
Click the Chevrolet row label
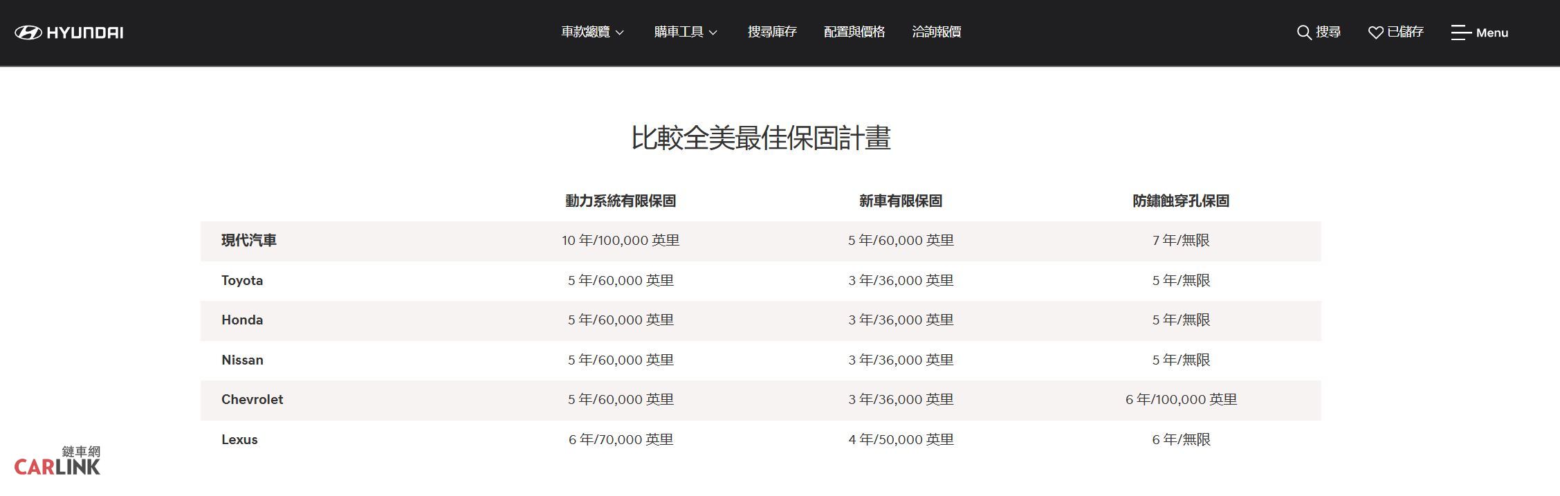[252, 399]
